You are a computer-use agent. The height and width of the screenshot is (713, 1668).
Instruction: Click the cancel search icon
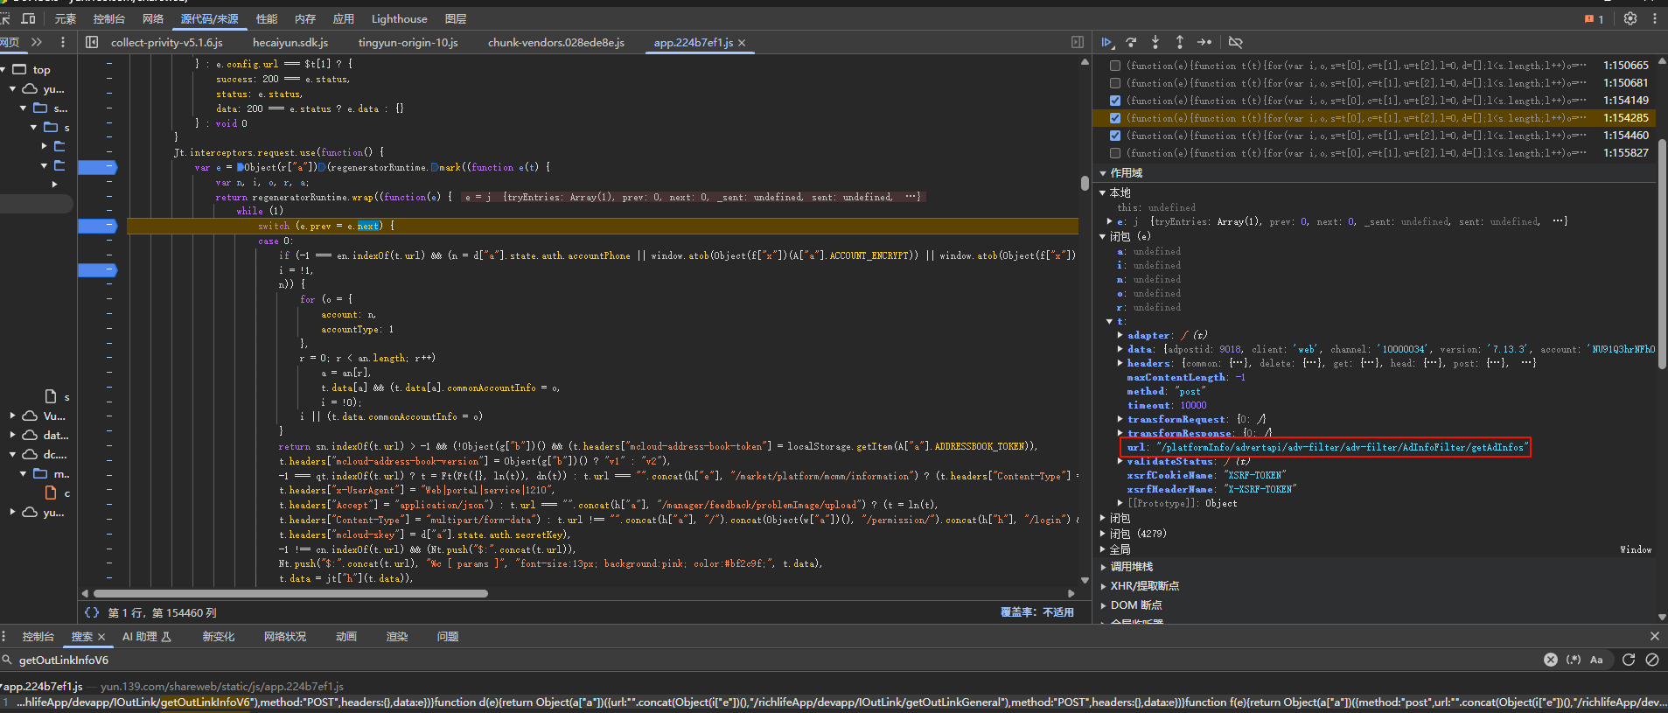click(x=1652, y=660)
